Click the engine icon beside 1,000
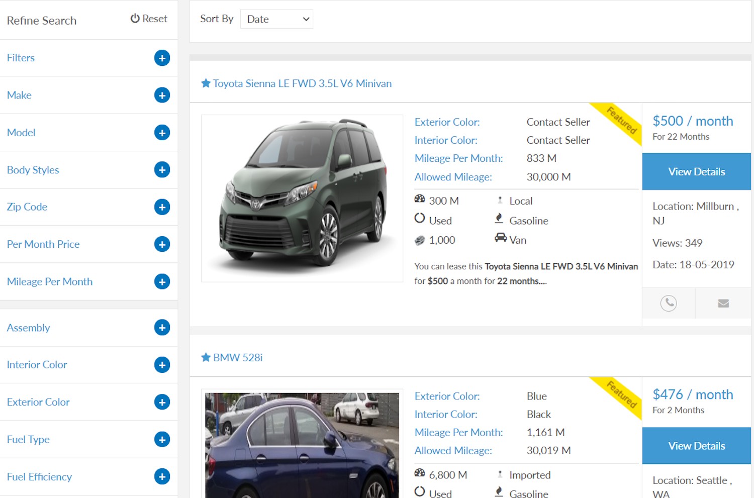Image resolution: width=754 pixels, height=498 pixels. click(x=420, y=240)
